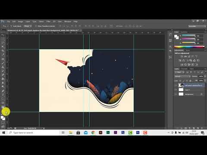Viewport: 207px width, 155px height.
Task: Open the Auto-Select Group dropdown
Action: coord(28,26)
